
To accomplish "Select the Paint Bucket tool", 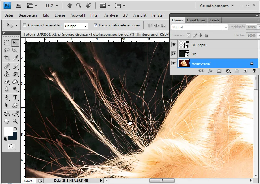I will click(x=15, y=81).
